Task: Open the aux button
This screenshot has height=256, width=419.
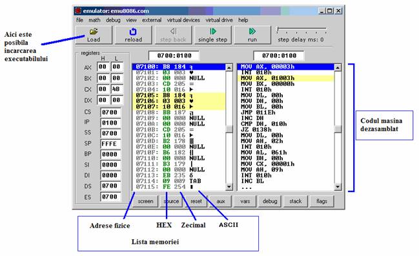Action: click(x=220, y=201)
